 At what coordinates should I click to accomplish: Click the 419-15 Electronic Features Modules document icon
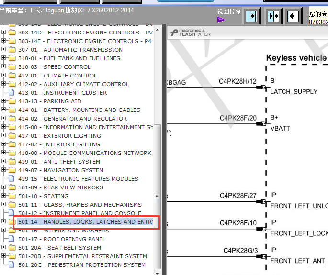11,178
